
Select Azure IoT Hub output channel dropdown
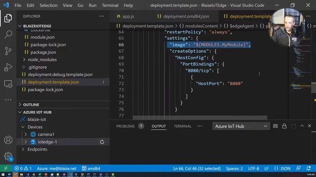click(241, 126)
